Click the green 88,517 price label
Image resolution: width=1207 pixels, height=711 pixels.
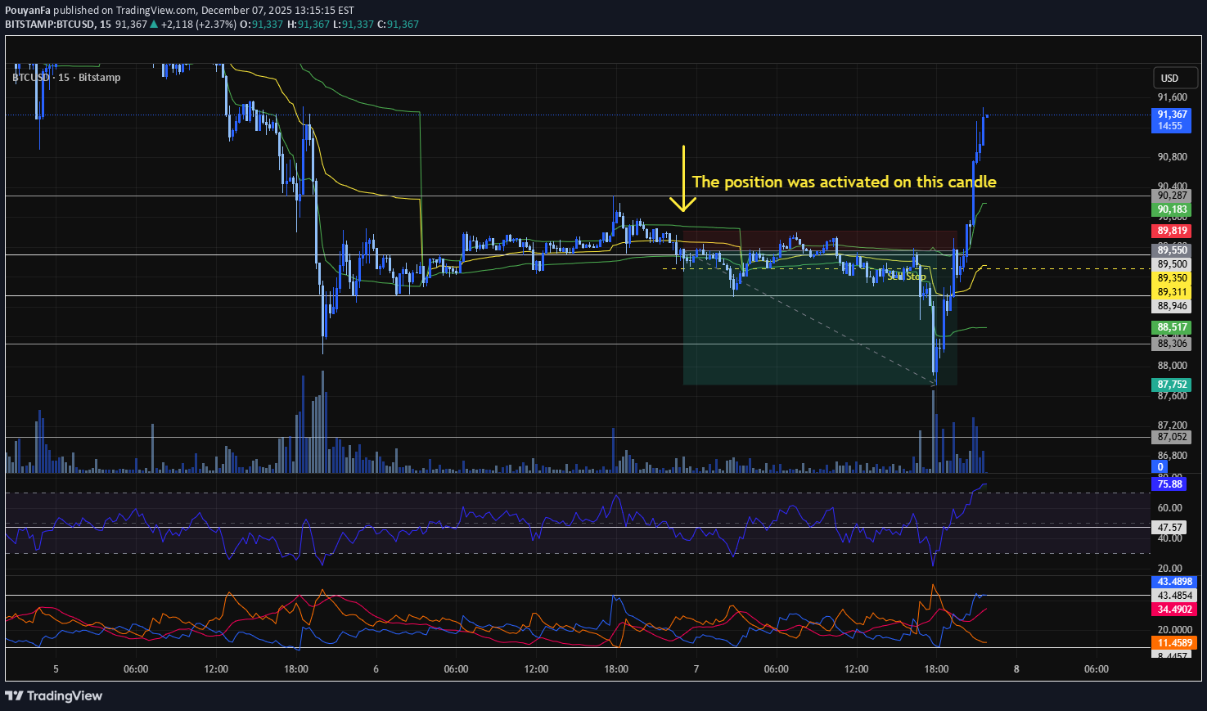pyautogui.click(x=1170, y=326)
